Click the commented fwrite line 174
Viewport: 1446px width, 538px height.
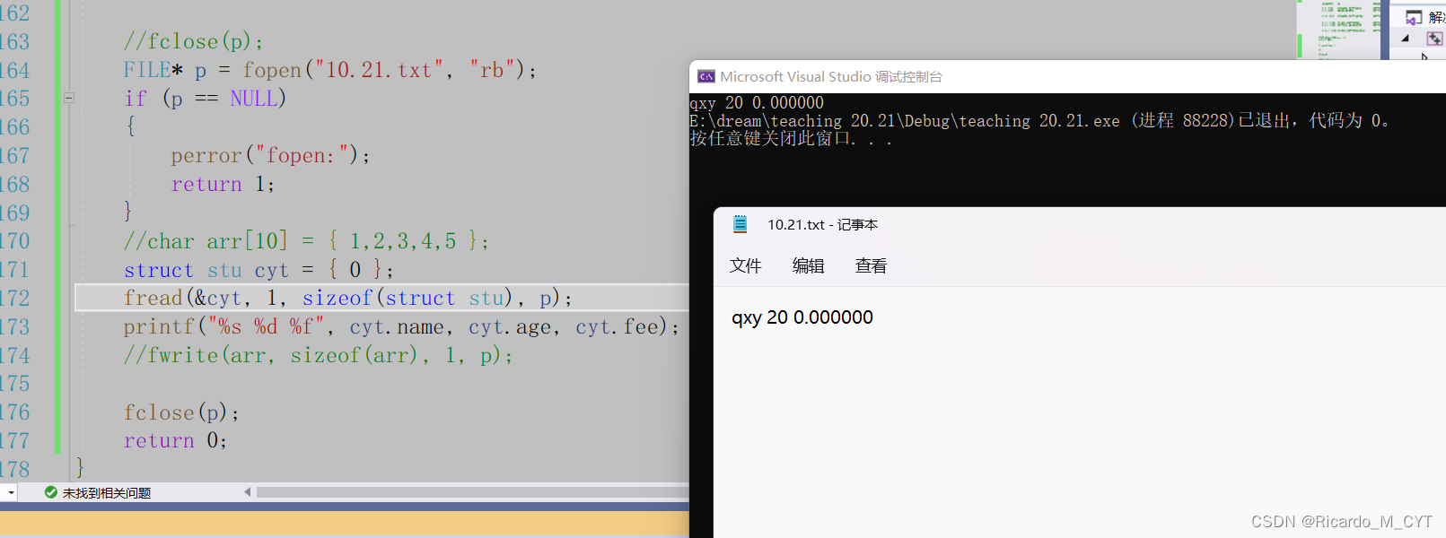point(319,355)
